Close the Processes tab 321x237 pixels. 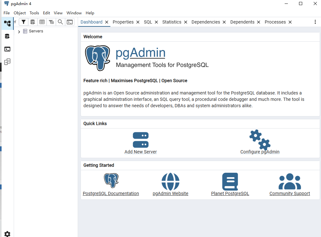click(x=290, y=22)
